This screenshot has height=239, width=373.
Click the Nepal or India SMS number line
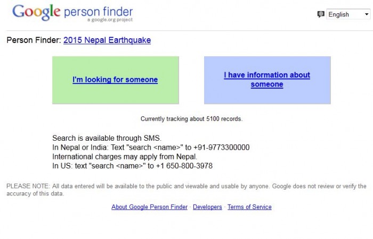[x=151, y=148]
